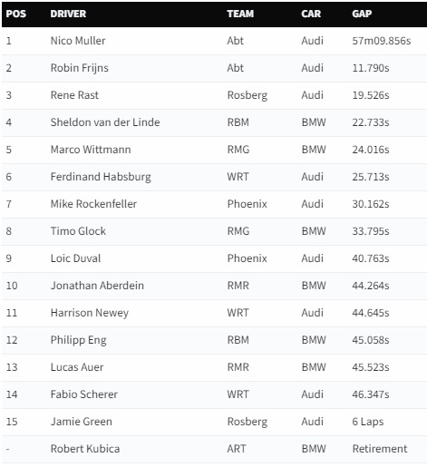Select Sheldon van der Linde row
Screen dimensions: 427x467
(214, 122)
